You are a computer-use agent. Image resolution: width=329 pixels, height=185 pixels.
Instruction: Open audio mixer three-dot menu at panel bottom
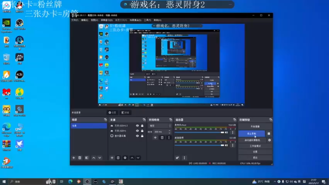coord(184,158)
